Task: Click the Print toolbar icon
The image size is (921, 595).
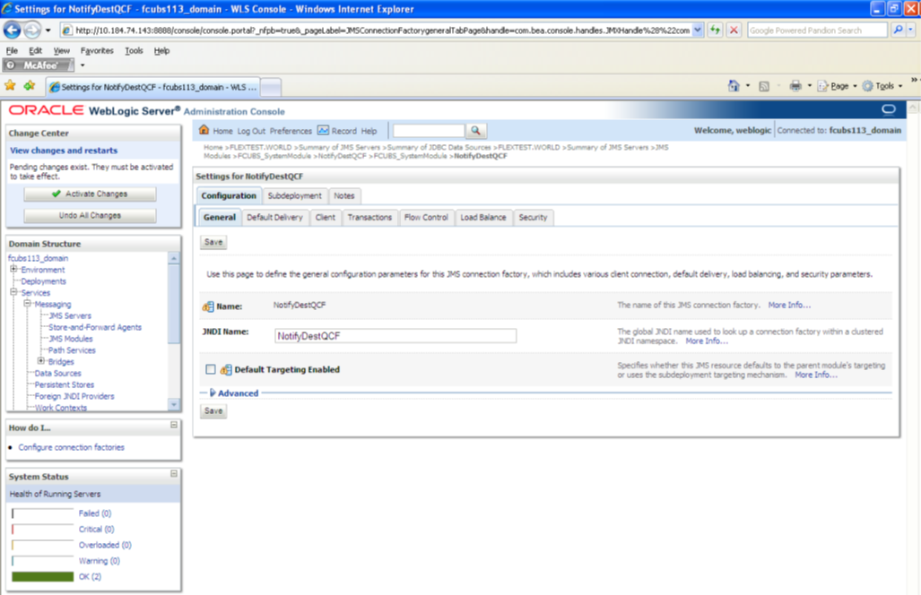Action: [x=795, y=86]
